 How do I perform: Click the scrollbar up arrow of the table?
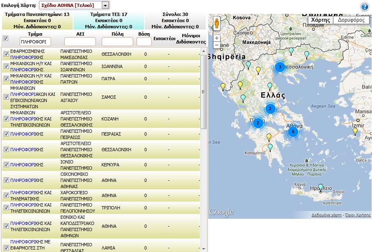(x=204, y=51)
